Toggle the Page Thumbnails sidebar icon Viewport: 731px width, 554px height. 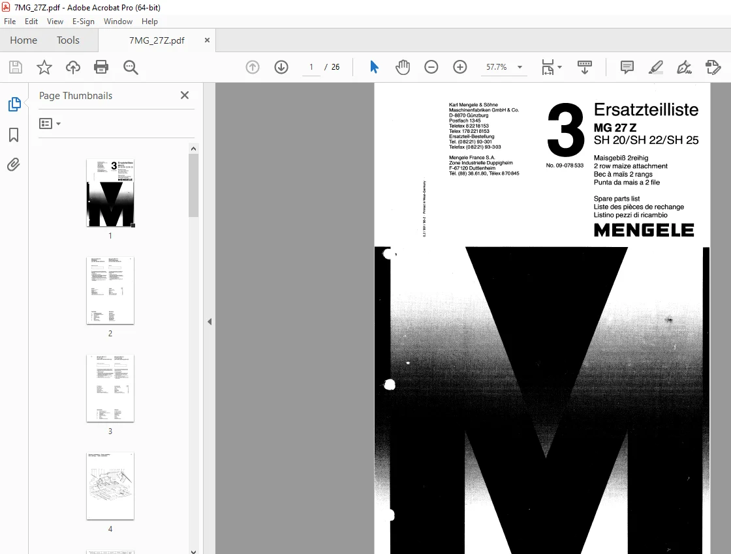point(14,104)
